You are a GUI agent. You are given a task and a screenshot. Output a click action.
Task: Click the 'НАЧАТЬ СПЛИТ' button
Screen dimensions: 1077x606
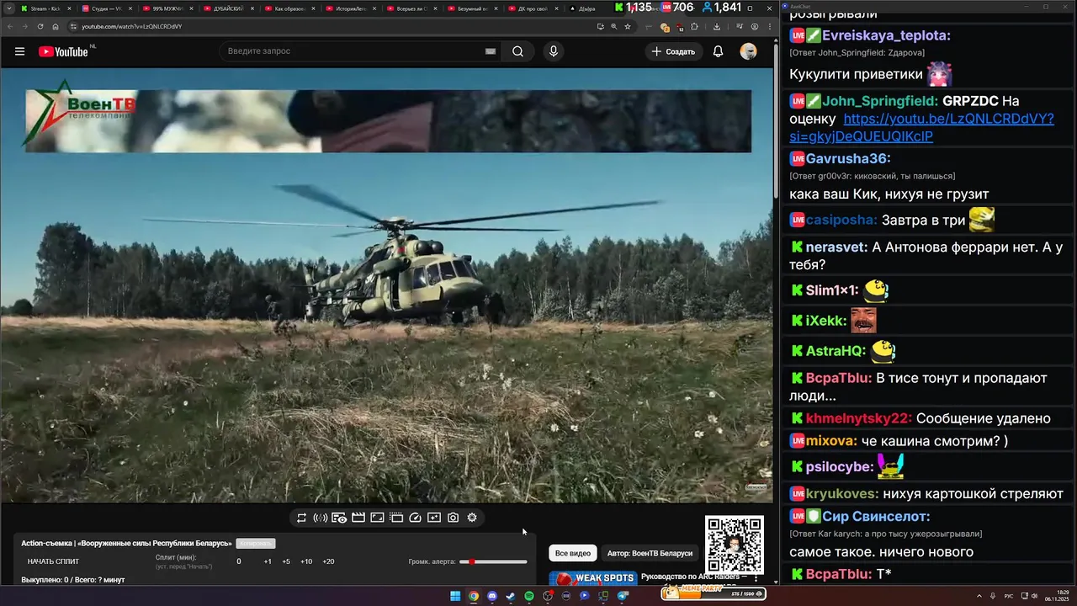click(x=53, y=561)
